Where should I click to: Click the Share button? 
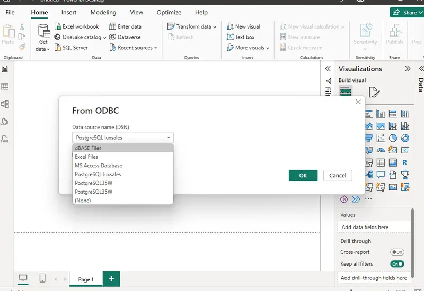click(407, 12)
